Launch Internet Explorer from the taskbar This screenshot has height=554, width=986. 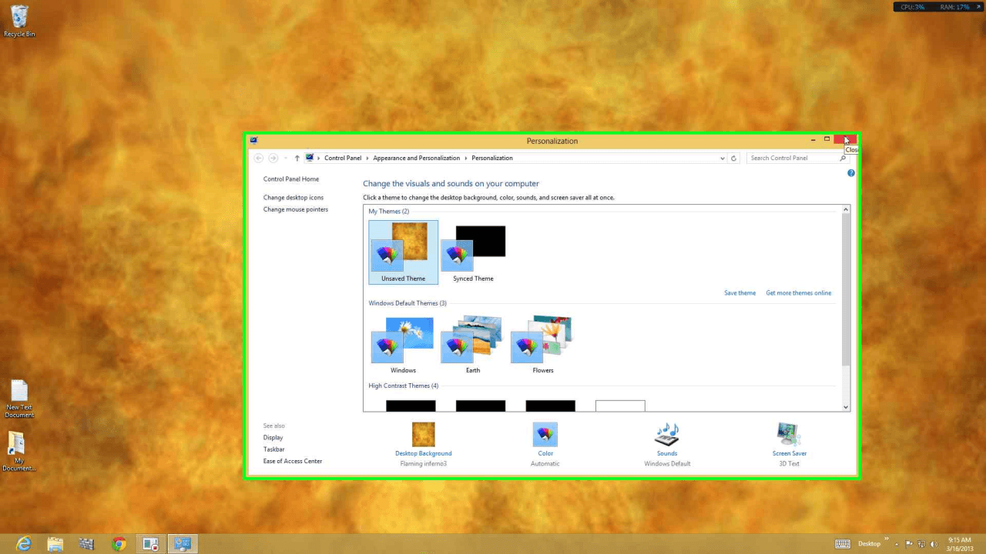24,544
